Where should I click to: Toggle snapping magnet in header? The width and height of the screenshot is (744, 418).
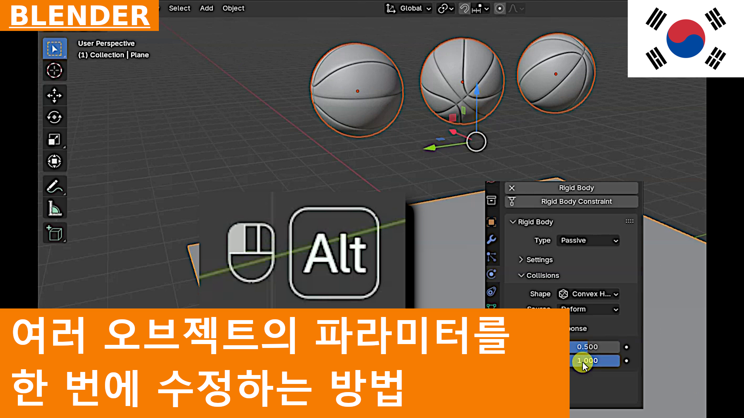point(464,8)
